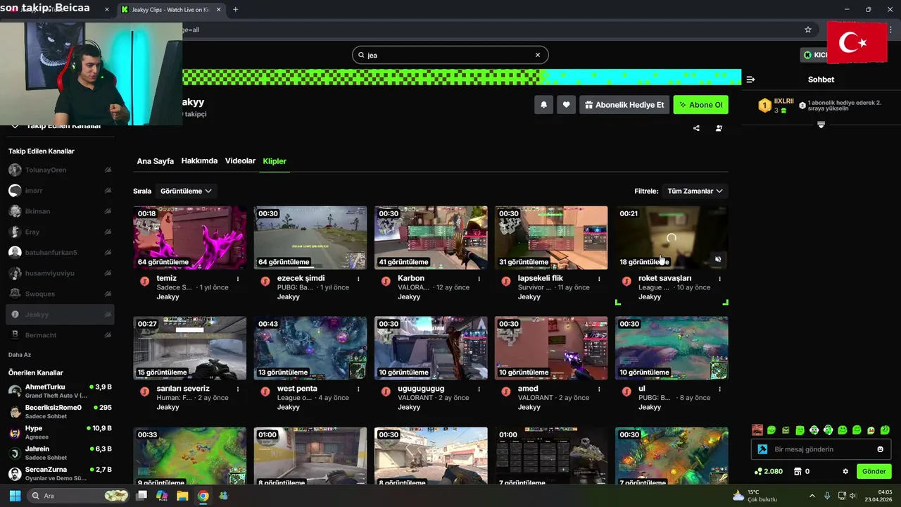901x507 pixels.
Task: Open the weather widget 15°C Çok bulutlu
Action: coord(755,496)
